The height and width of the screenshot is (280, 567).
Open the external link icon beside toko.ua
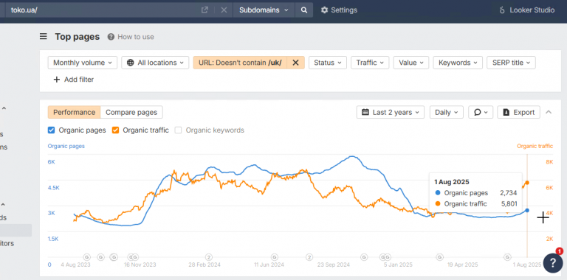(205, 10)
